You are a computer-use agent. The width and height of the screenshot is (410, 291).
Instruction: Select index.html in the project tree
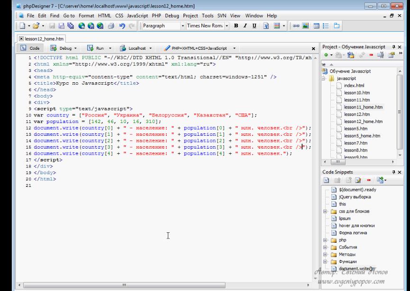pyautogui.click(x=354, y=85)
